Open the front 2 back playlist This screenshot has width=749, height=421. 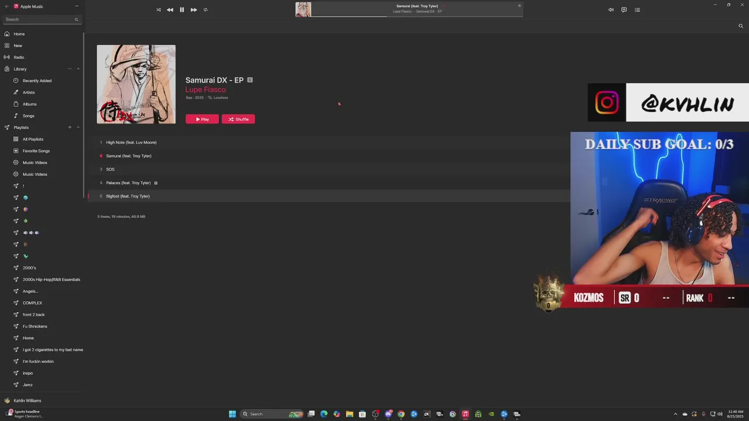coord(33,315)
